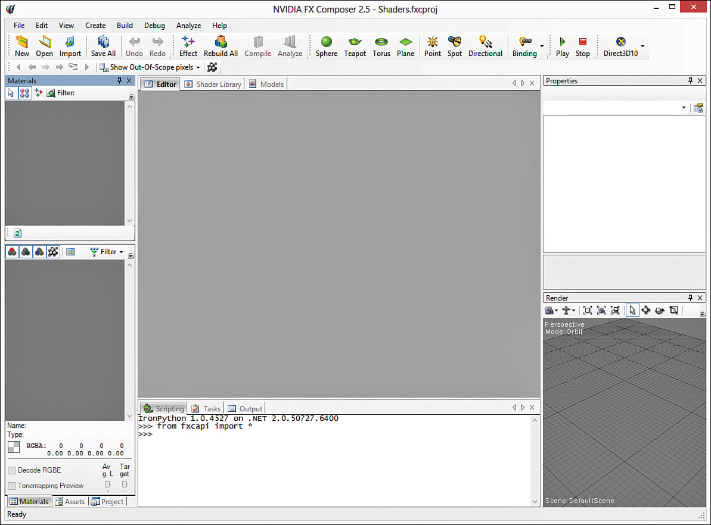Screen dimensions: 711x525
Task: Adjust the Target slider
Action: [x=125, y=485]
